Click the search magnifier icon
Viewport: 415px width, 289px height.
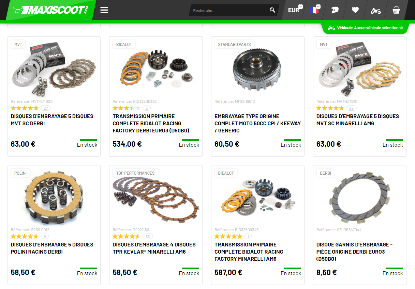(272, 10)
